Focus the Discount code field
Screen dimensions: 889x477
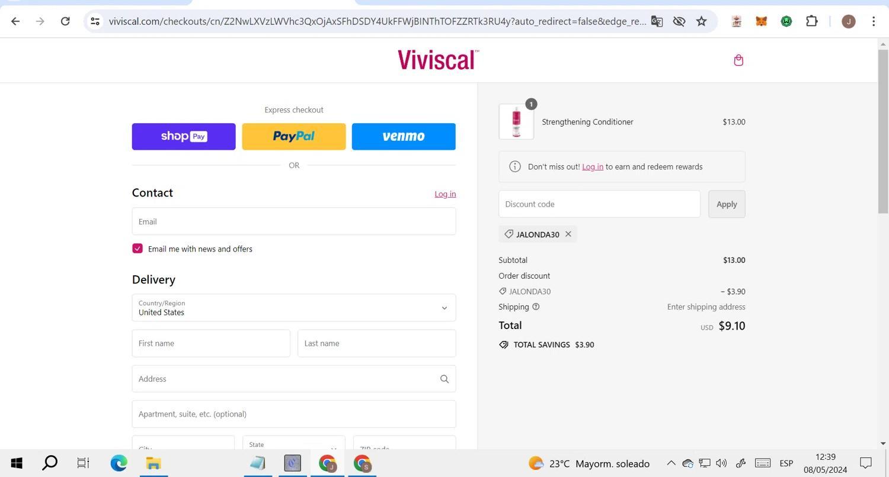pyautogui.click(x=599, y=204)
